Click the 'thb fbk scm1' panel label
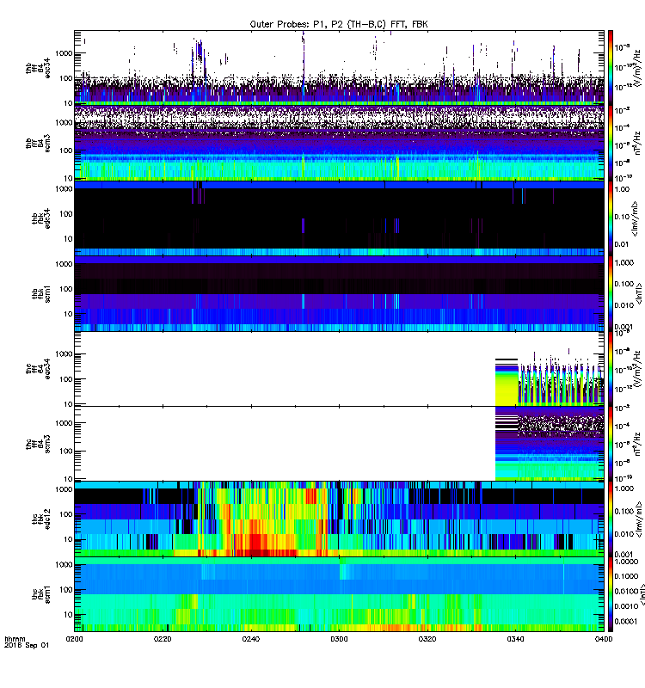 coord(41,293)
